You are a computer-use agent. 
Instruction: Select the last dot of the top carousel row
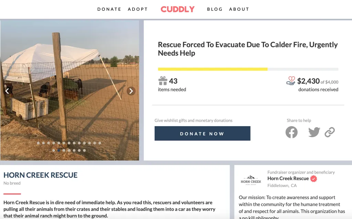100,143
